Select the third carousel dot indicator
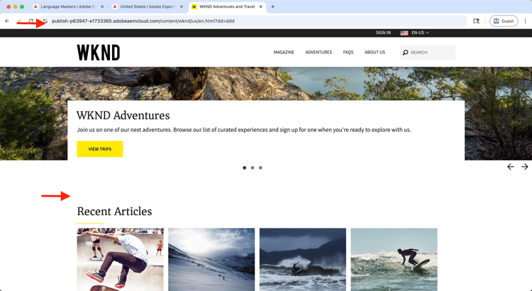532x291 pixels. click(x=260, y=168)
